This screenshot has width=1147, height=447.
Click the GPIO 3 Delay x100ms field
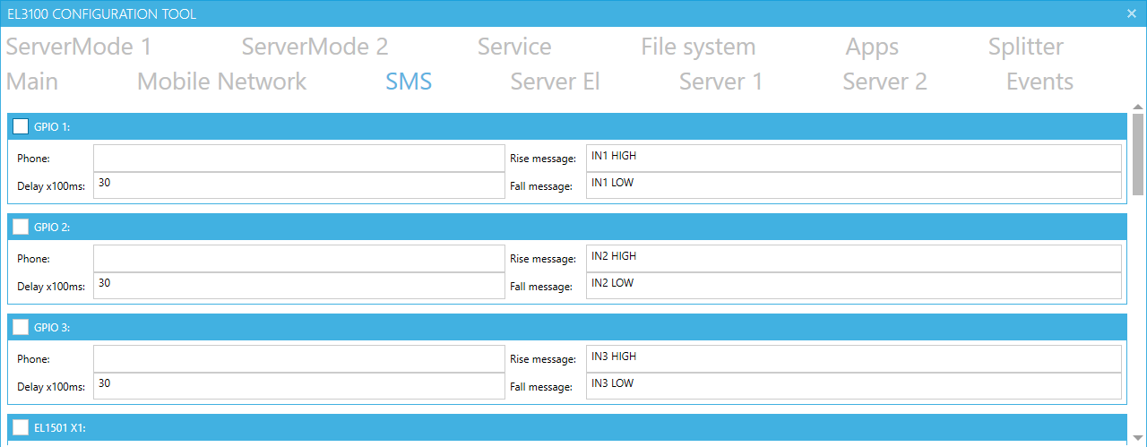299,386
